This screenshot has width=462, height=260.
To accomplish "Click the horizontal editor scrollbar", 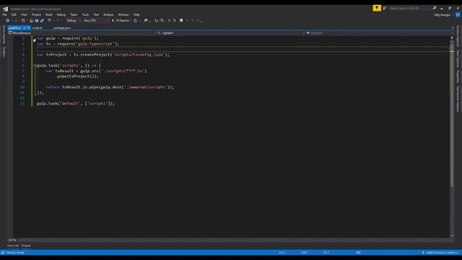I will pyautogui.click(x=236, y=240).
